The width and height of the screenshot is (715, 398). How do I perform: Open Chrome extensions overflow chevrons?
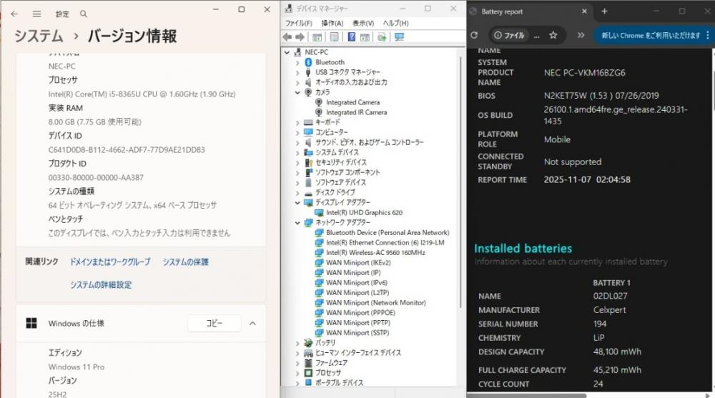[581, 35]
